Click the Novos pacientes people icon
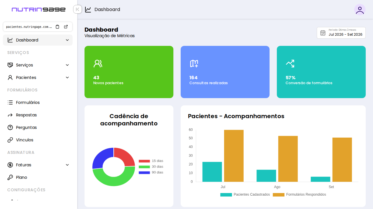373x209 pixels. point(98,64)
